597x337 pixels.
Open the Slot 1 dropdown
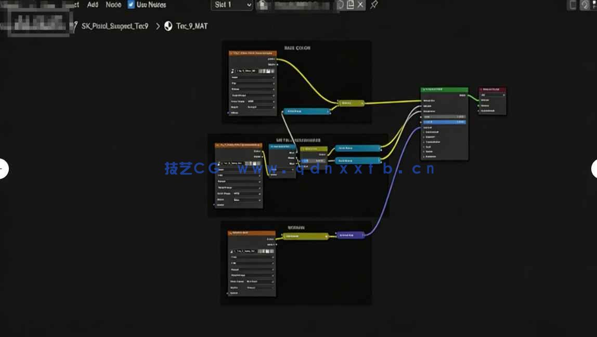pyautogui.click(x=232, y=5)
